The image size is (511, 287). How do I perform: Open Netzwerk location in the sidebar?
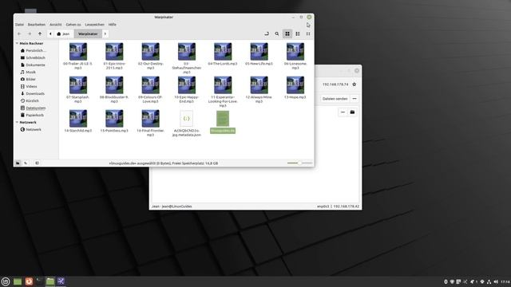[30, 129]
